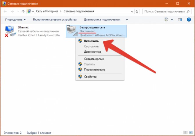Image resolution: width=195 pixels, height=136 pixels.
Task: Click the Сетевые подключения breadcrumb
Action: click(x=79, y=11)
